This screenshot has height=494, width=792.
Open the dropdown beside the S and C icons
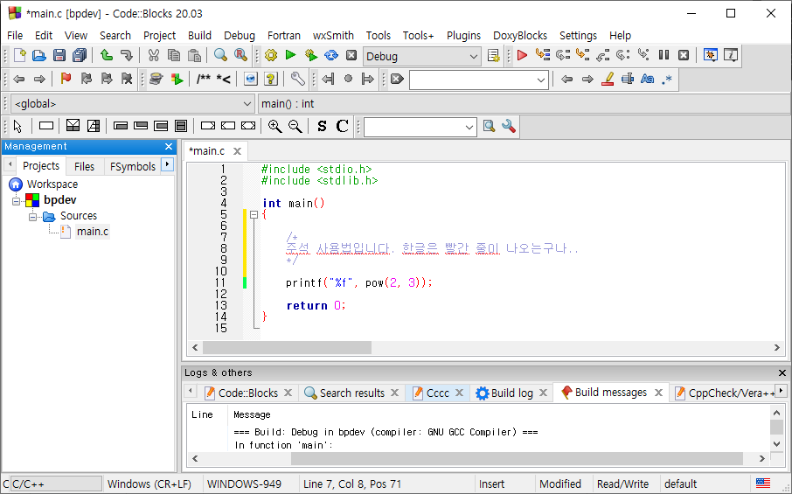420,128
